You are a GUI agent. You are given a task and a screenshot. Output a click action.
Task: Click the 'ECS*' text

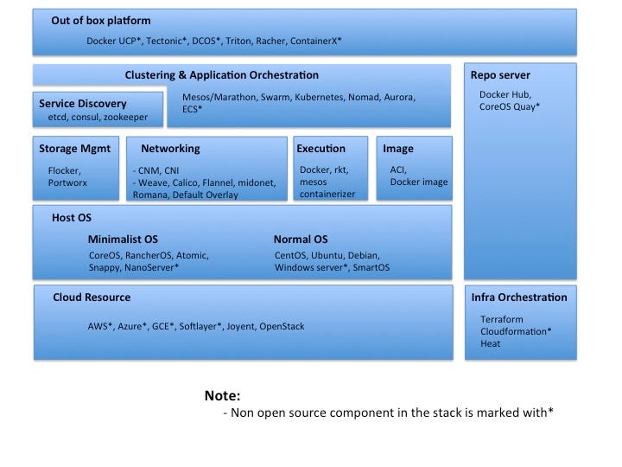[192, 109]
